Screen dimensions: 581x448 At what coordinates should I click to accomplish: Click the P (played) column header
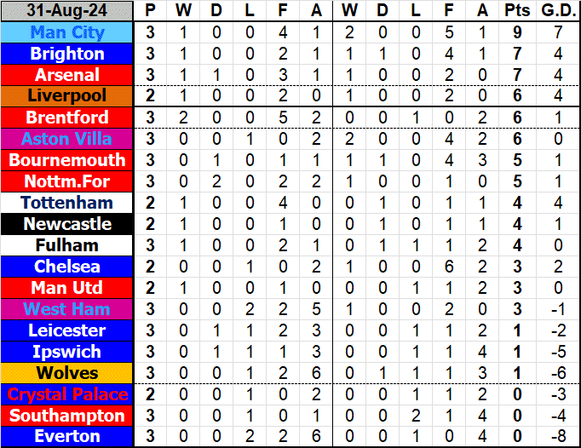[x=151, y=11]
